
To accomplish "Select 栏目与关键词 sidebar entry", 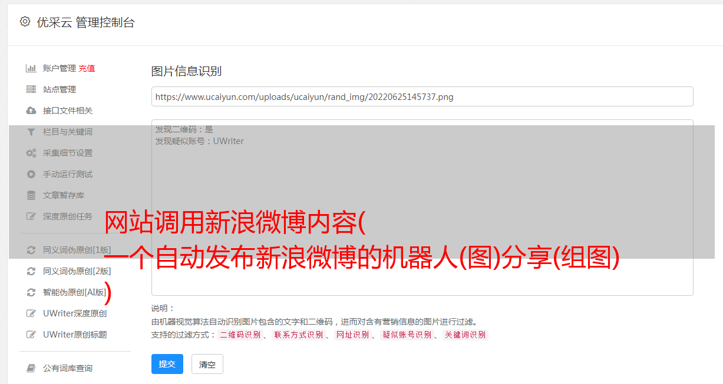I will click(68, 132).
